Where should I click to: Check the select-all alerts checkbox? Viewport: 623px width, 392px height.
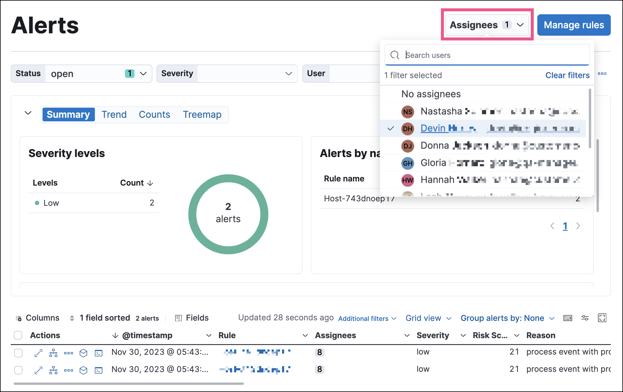(18, 335)
